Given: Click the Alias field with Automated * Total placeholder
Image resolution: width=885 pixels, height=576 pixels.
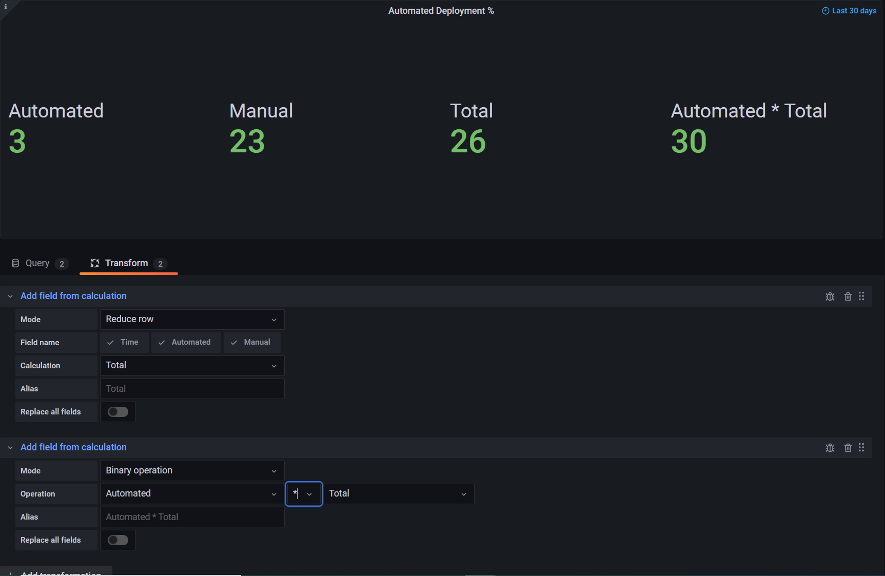Looking at the screenshot, I should [192, 517].
